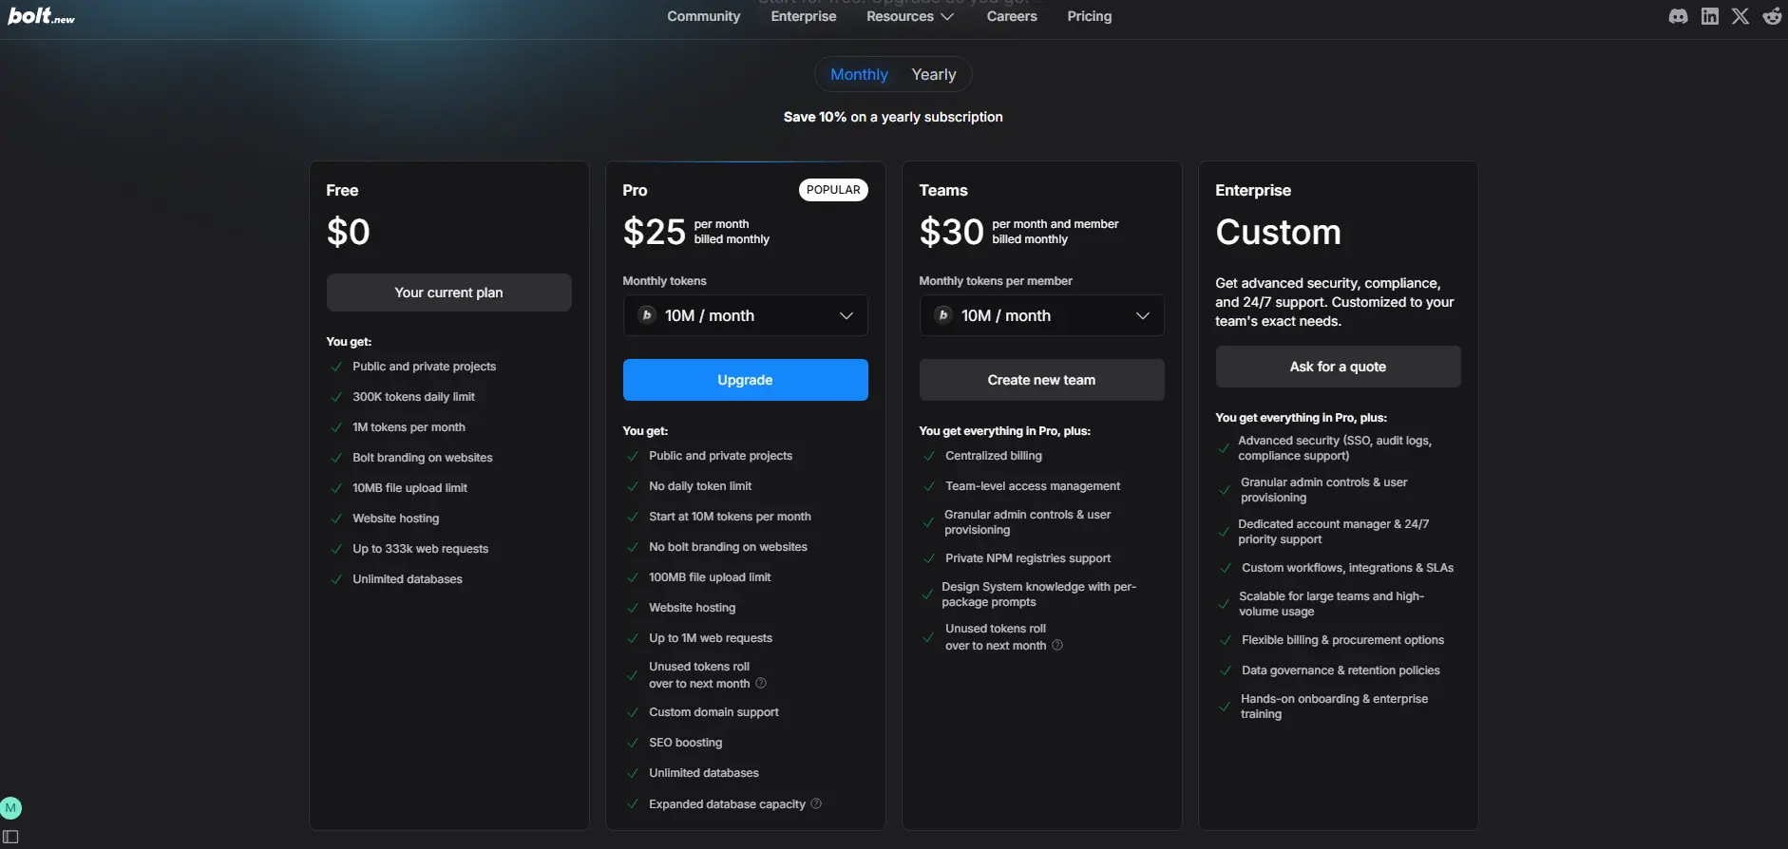
Task: Click the 'Save 10% on a yearly subscription' text
Action: [893, 117]
